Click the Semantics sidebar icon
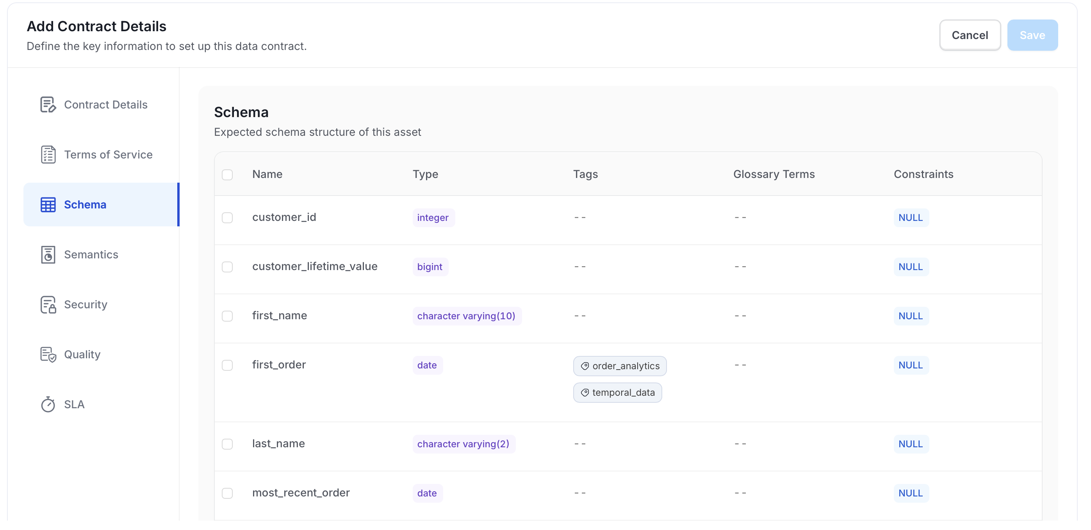 pyautogui.click(x=48, y=254)
